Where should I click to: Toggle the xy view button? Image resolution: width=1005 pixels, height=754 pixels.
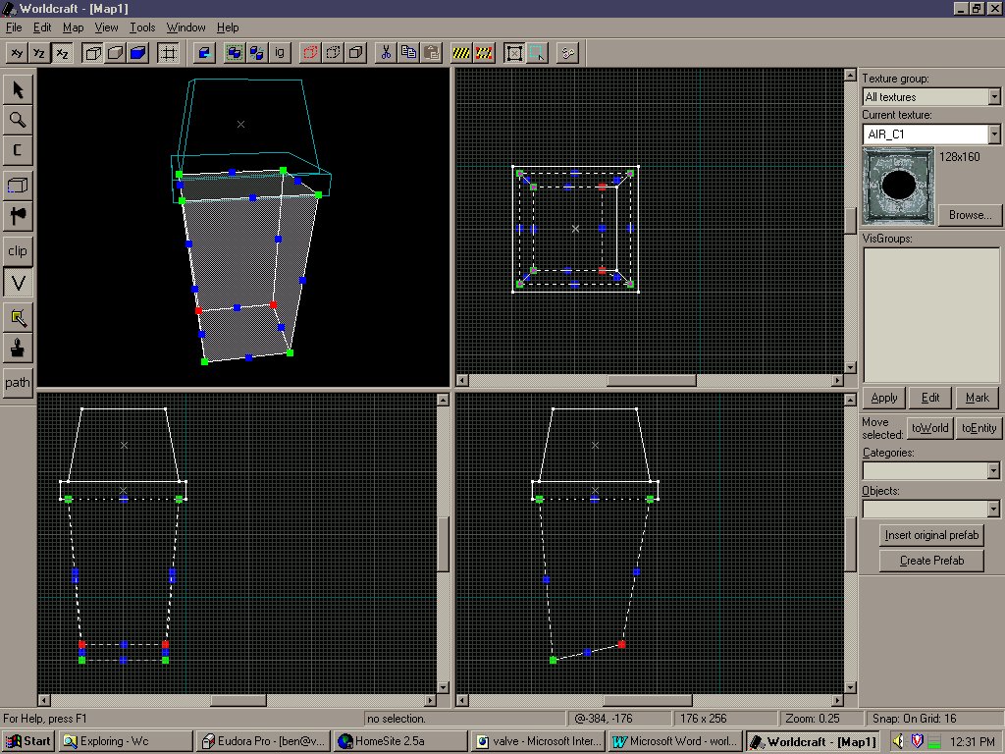click(x=17, y=53)
